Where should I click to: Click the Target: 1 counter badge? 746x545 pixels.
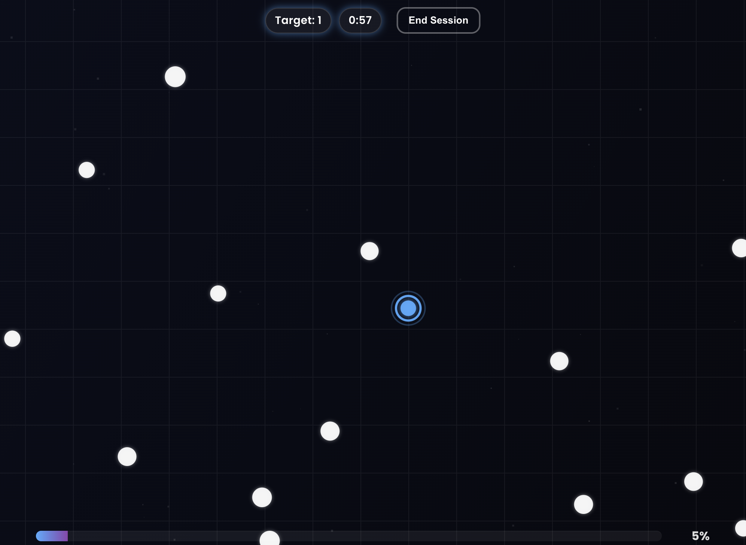298,20
